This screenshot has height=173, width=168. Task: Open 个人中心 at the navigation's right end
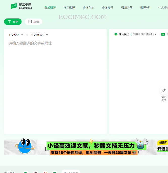(x=163, y=7)
